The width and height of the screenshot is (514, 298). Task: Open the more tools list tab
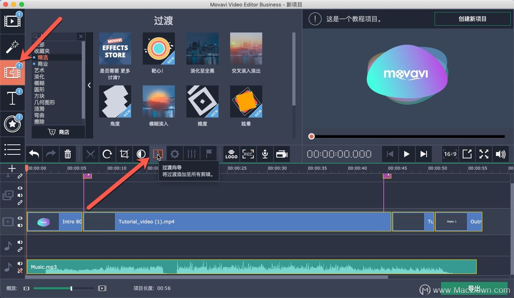coord(12,149)
